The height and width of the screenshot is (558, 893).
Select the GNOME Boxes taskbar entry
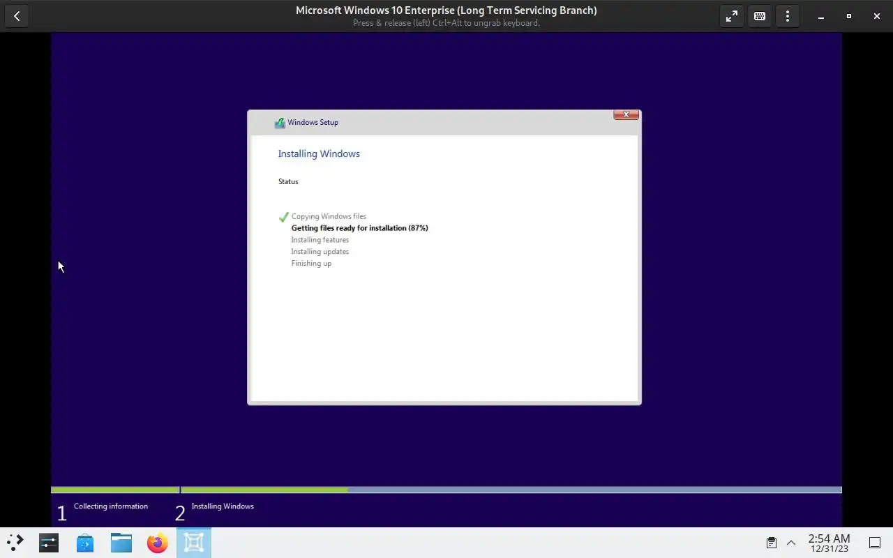[194, 542]
